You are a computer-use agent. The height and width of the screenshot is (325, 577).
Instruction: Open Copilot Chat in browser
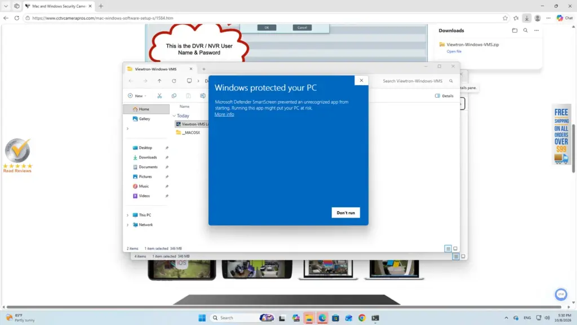565,18
